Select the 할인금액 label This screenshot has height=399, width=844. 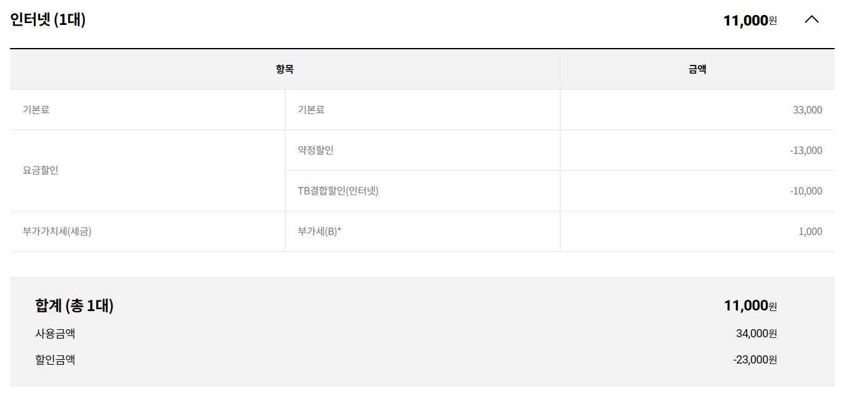coord(55,360)
